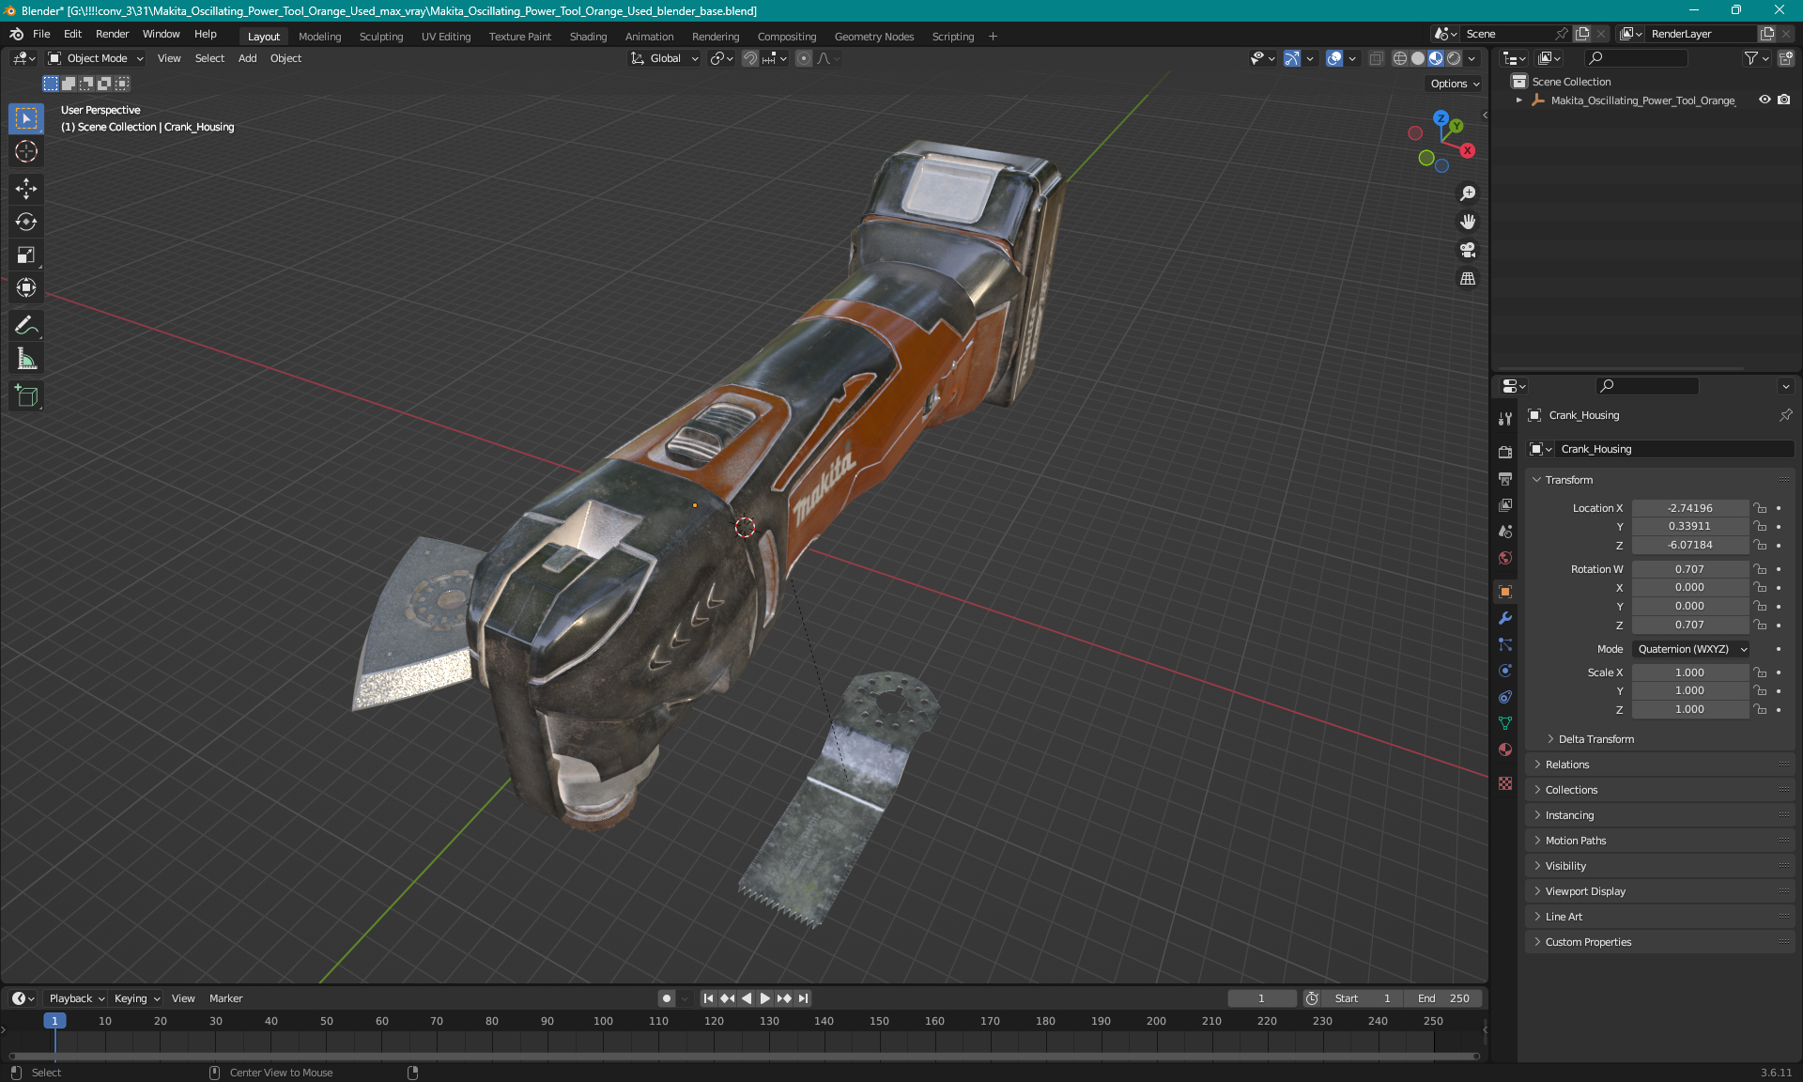Expand the Makita_Oscillating_Power_Tool_Orange tree item
The image size is (1803, 1082).
tap(1518, 100)
